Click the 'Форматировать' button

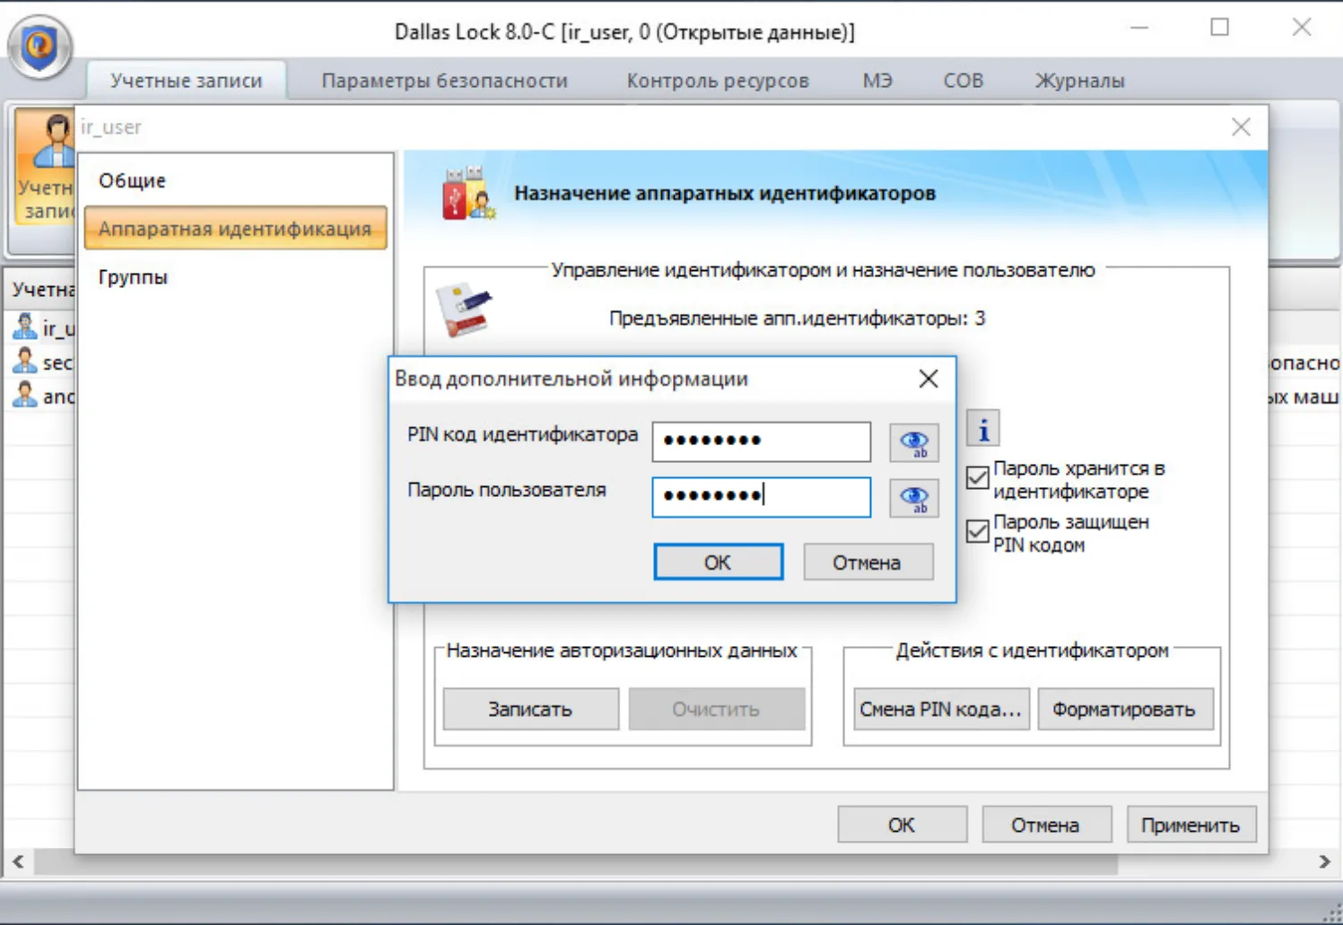click(1125, 709)
